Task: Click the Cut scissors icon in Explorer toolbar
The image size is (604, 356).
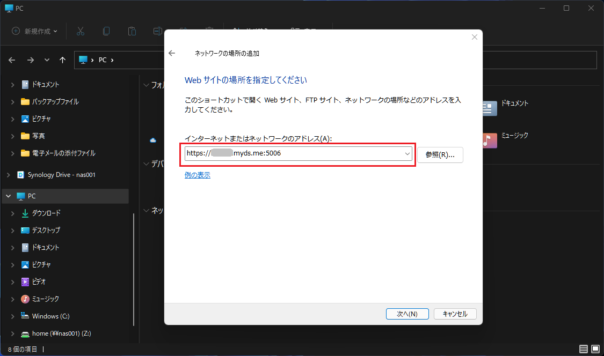Action: point(80,31)
